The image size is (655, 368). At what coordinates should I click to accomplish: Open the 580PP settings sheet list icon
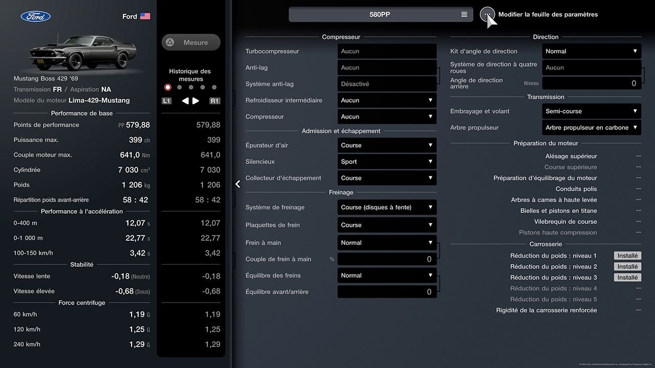(x=464, y=14)
